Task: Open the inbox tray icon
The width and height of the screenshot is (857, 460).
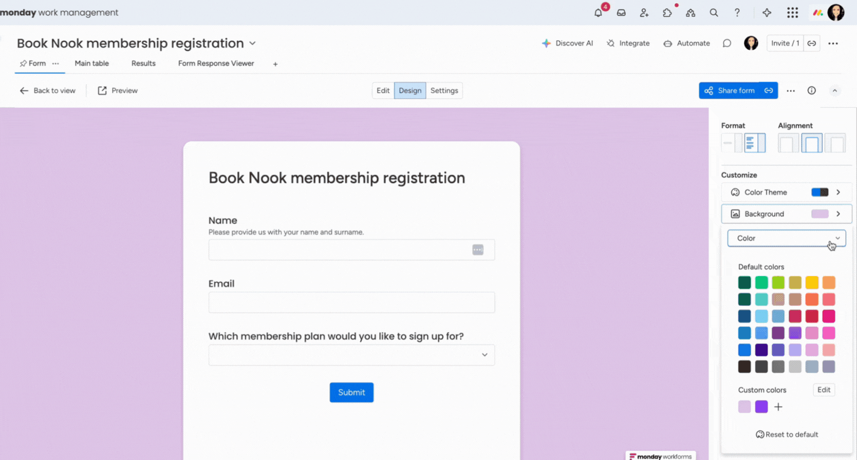Action: pyautogui.click(x=621, y=13)
